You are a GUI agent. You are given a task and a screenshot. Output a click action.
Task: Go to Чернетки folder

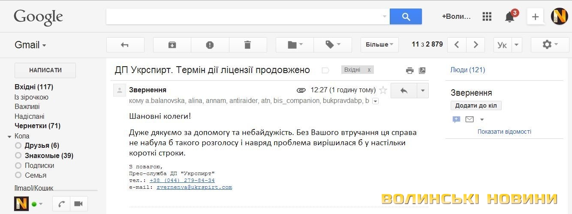tap(37, 126)
